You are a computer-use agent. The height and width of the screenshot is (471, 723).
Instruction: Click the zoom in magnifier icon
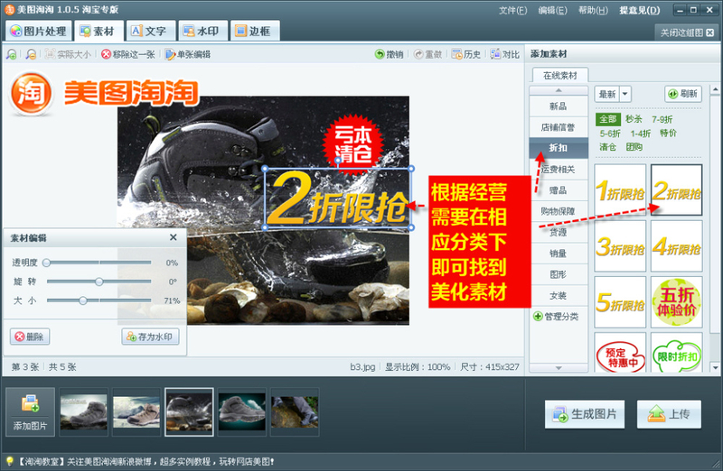coord(12,54)
